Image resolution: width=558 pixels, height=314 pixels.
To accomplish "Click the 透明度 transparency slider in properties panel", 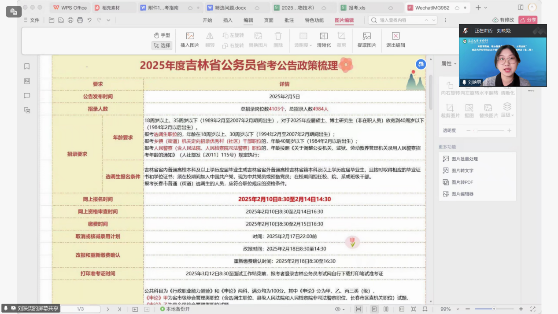I will (x=489, y=130).
